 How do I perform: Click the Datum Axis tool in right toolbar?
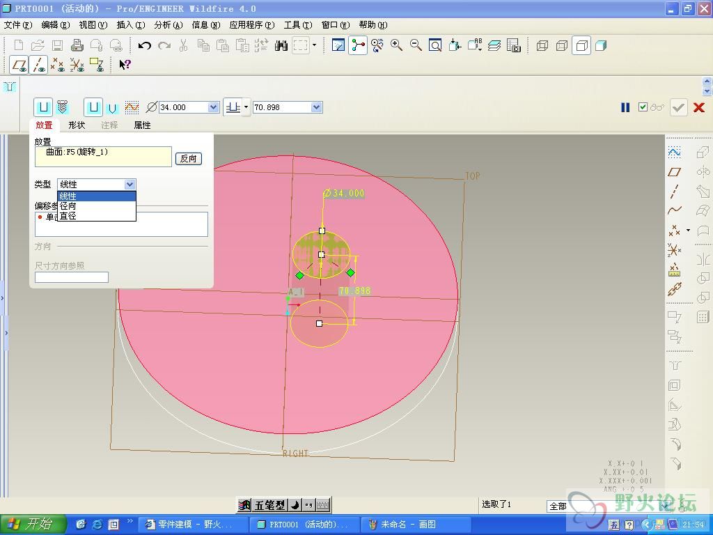click(674, 191)
